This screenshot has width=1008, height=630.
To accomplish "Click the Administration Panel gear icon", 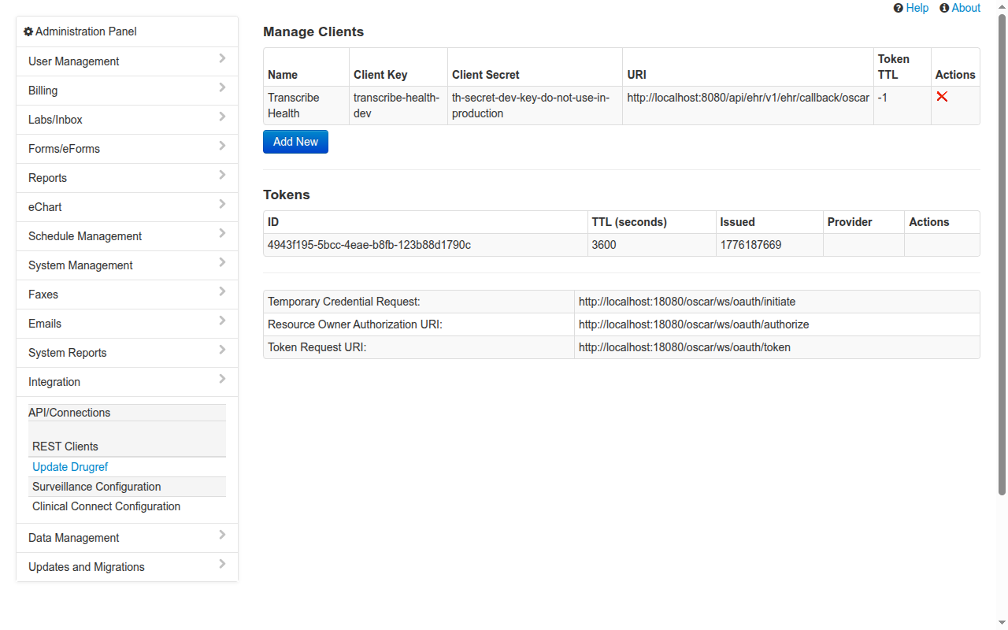I will click(28, 31).
